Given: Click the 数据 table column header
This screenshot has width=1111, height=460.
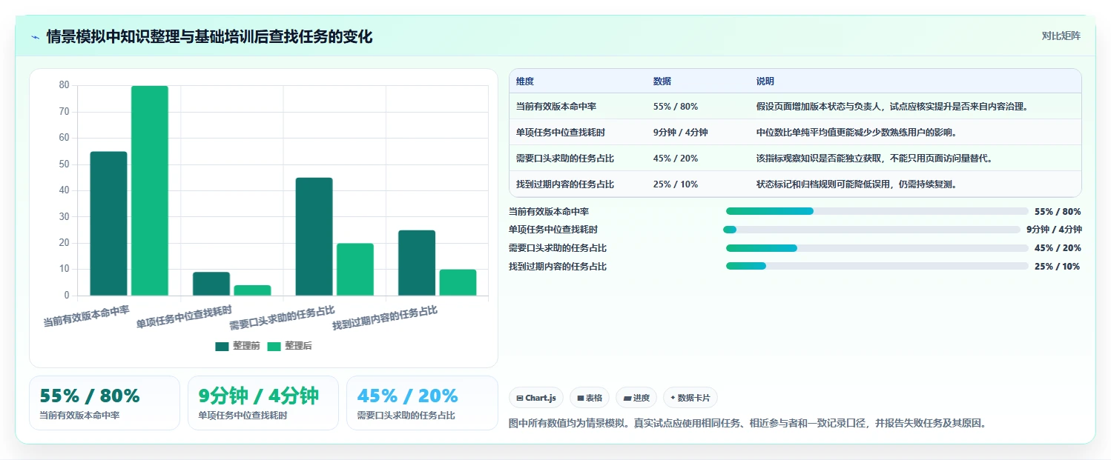Looking at the screenshot, I should 662,81.
